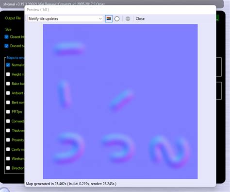Click the Maps to render group label
This screenshot has width=230, height=192.
[16, 58]
